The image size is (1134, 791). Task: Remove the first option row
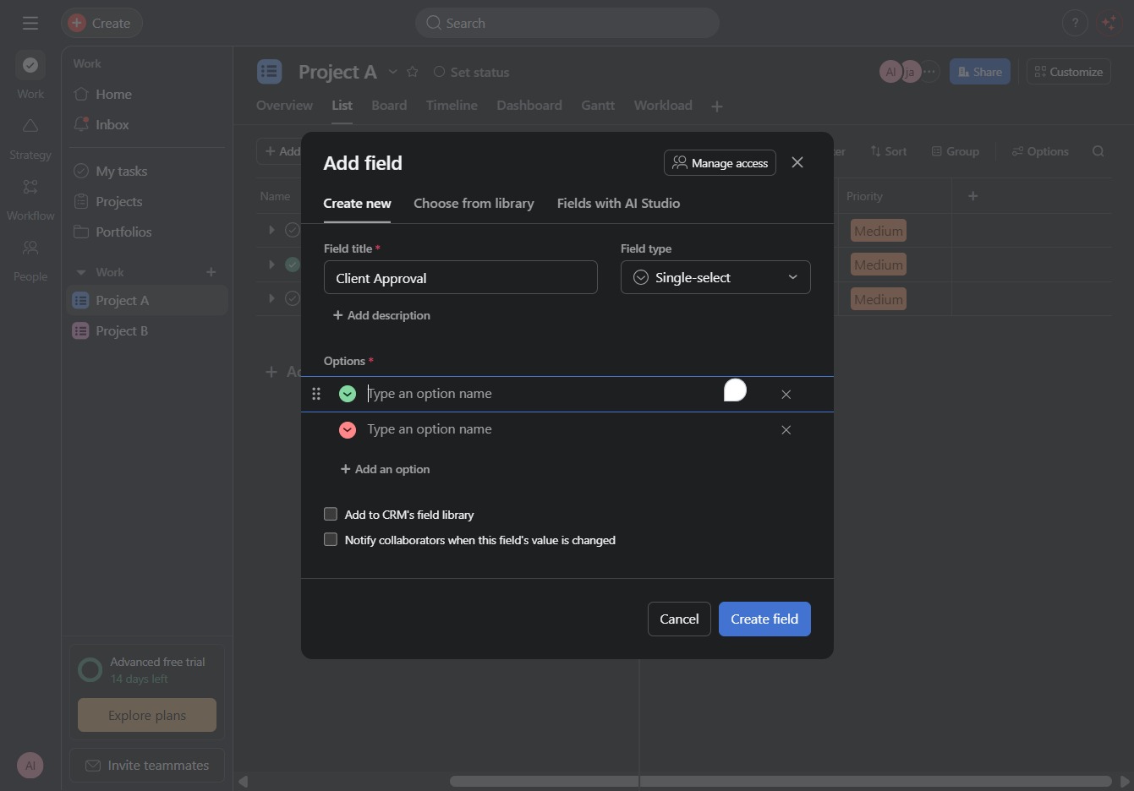pyautogui.click(x=786, y=395)
